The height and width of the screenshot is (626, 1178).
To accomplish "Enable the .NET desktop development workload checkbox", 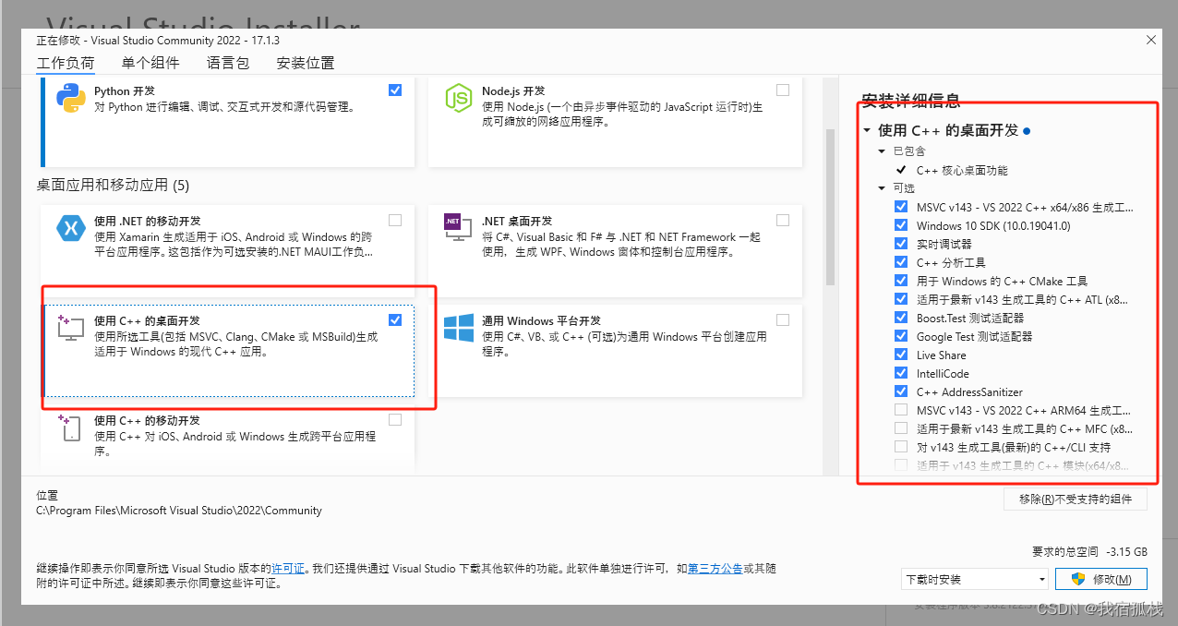I will (x=783, y=221).
